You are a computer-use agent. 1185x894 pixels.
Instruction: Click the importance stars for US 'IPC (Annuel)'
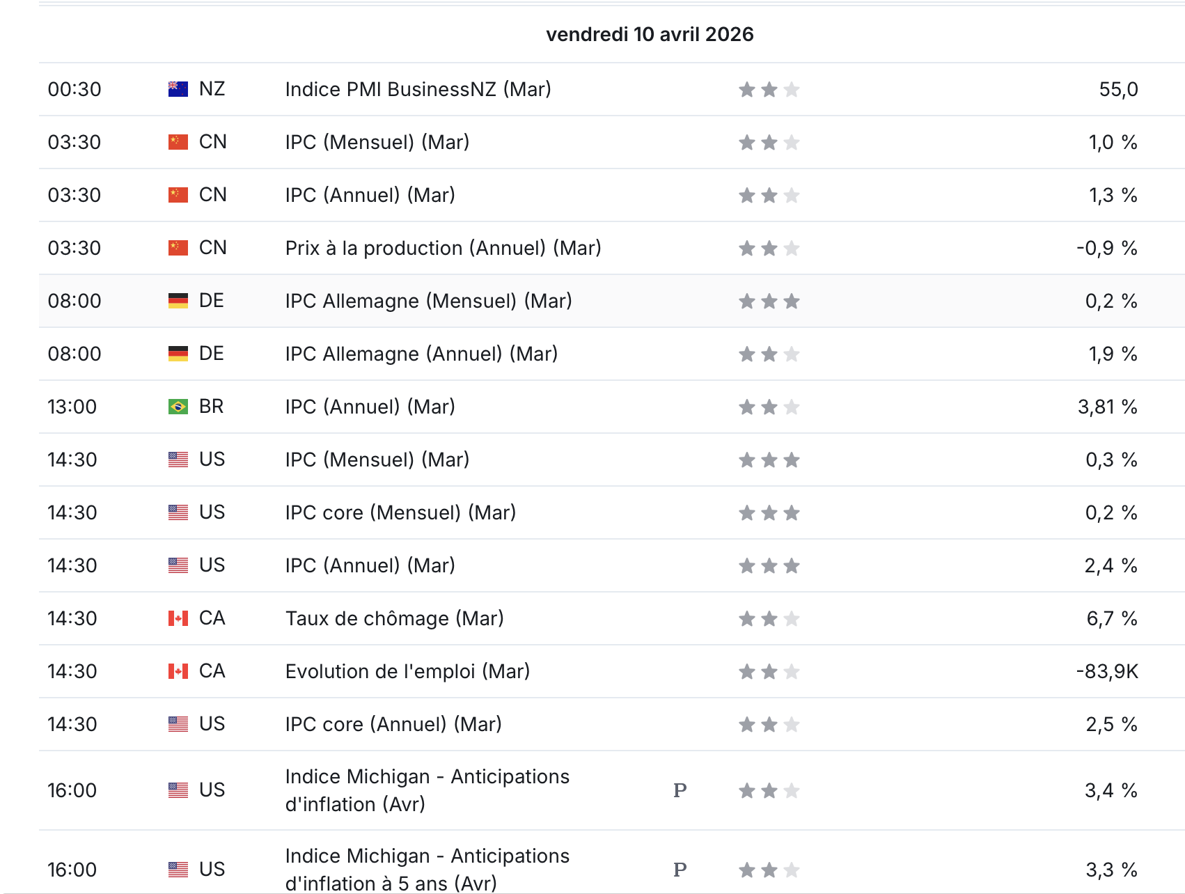coord(769,565)
